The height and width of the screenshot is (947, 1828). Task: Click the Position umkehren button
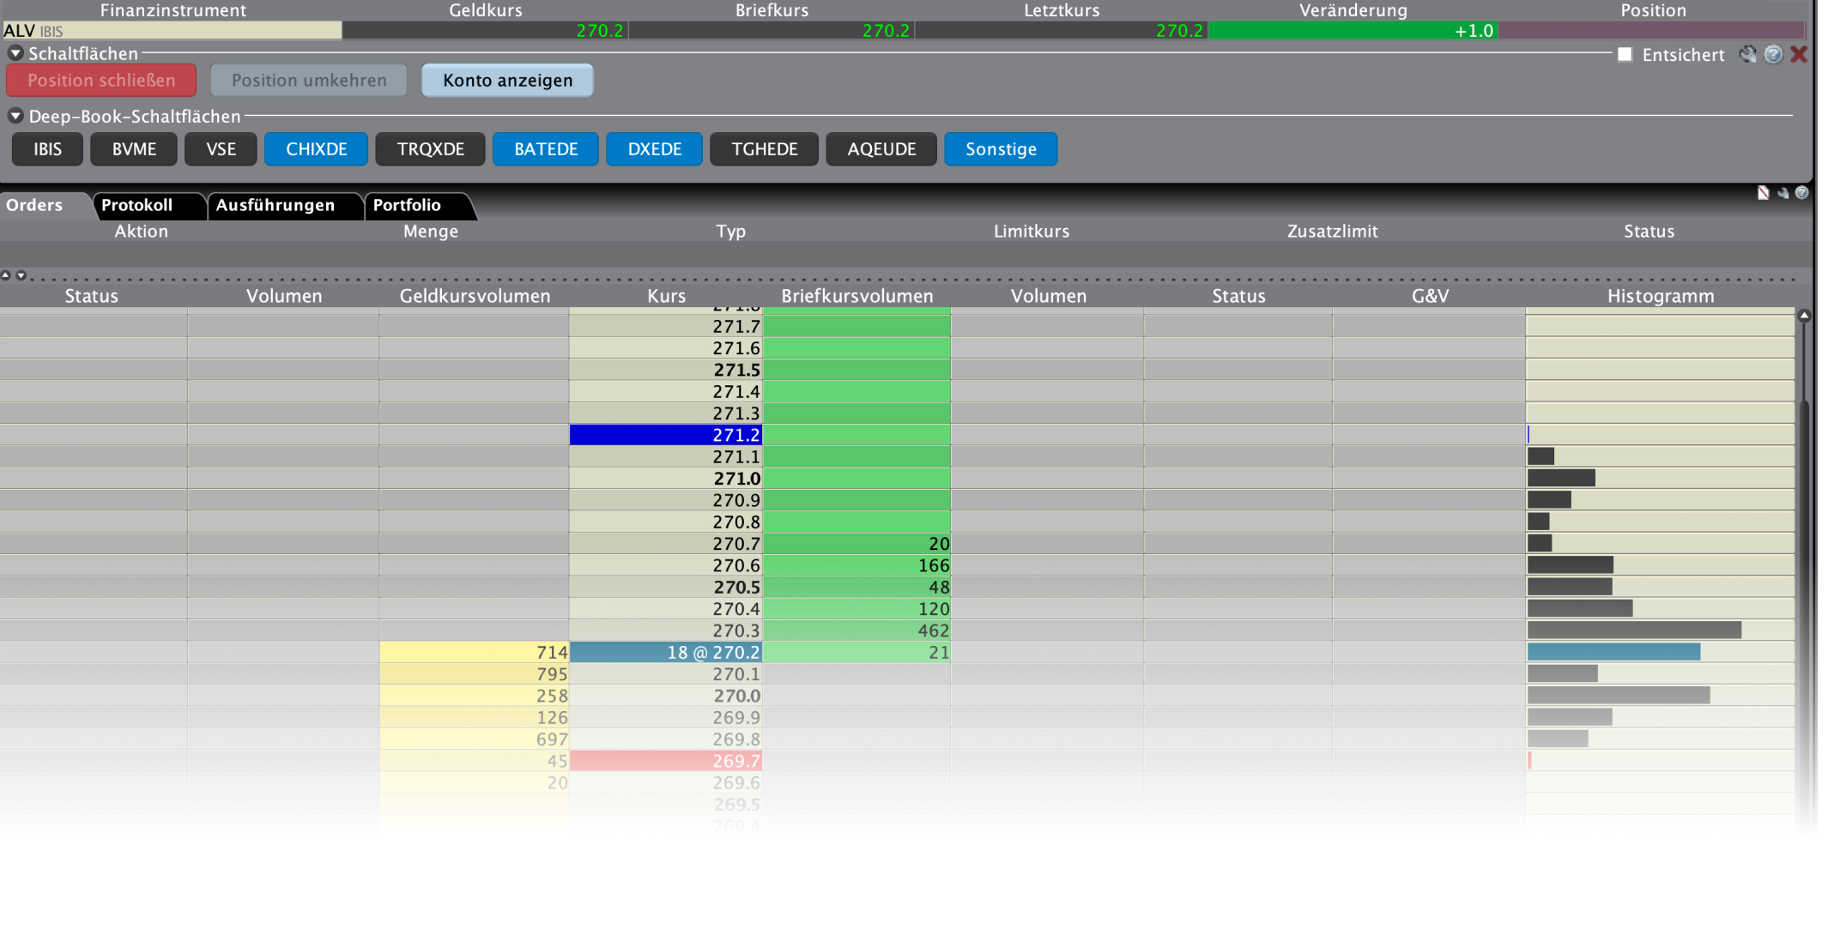point(309,81)
